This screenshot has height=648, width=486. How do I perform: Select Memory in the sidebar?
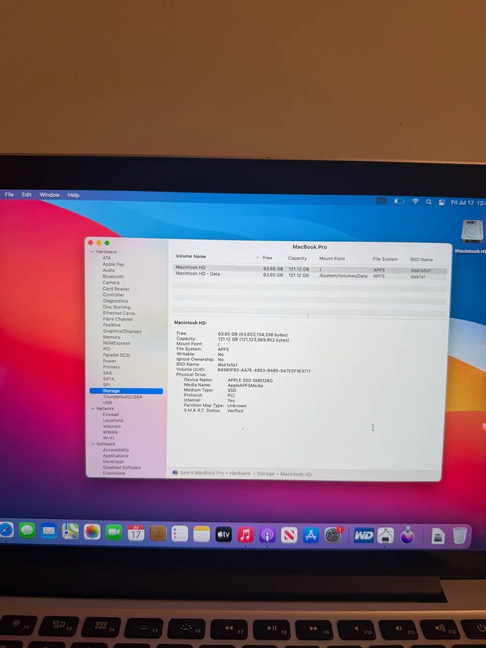pos(111,337)
